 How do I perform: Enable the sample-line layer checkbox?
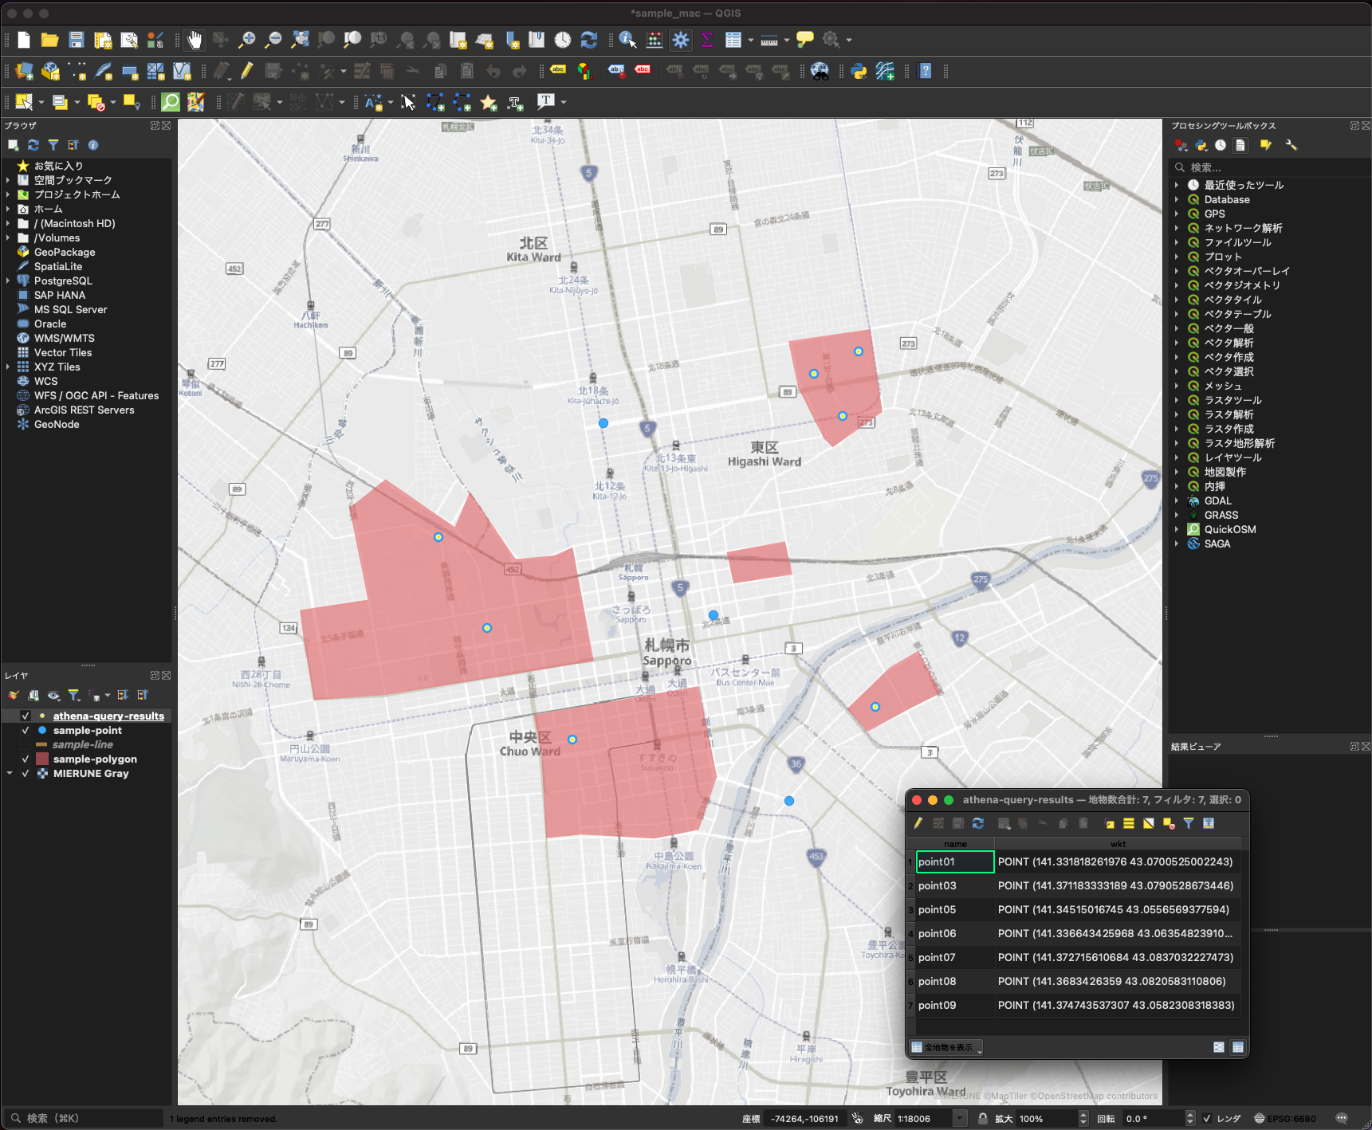pos(26,745)
